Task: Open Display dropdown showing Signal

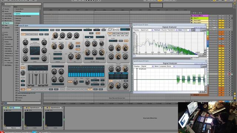Action: (x=147, y=66)
